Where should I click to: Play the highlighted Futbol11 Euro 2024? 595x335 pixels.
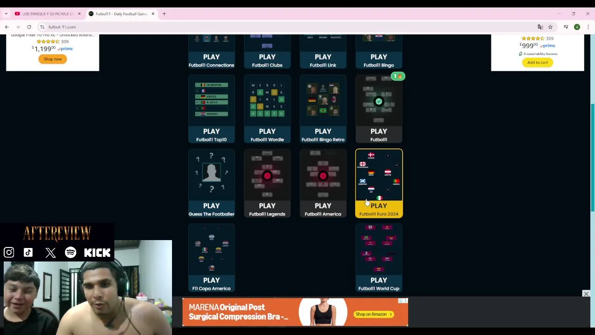click(x=379, y=183)
